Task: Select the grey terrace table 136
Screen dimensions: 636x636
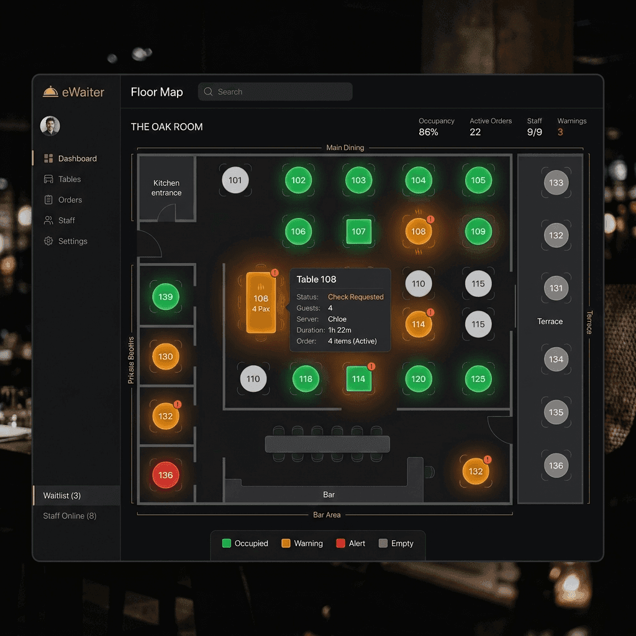Action: [556, 465]
